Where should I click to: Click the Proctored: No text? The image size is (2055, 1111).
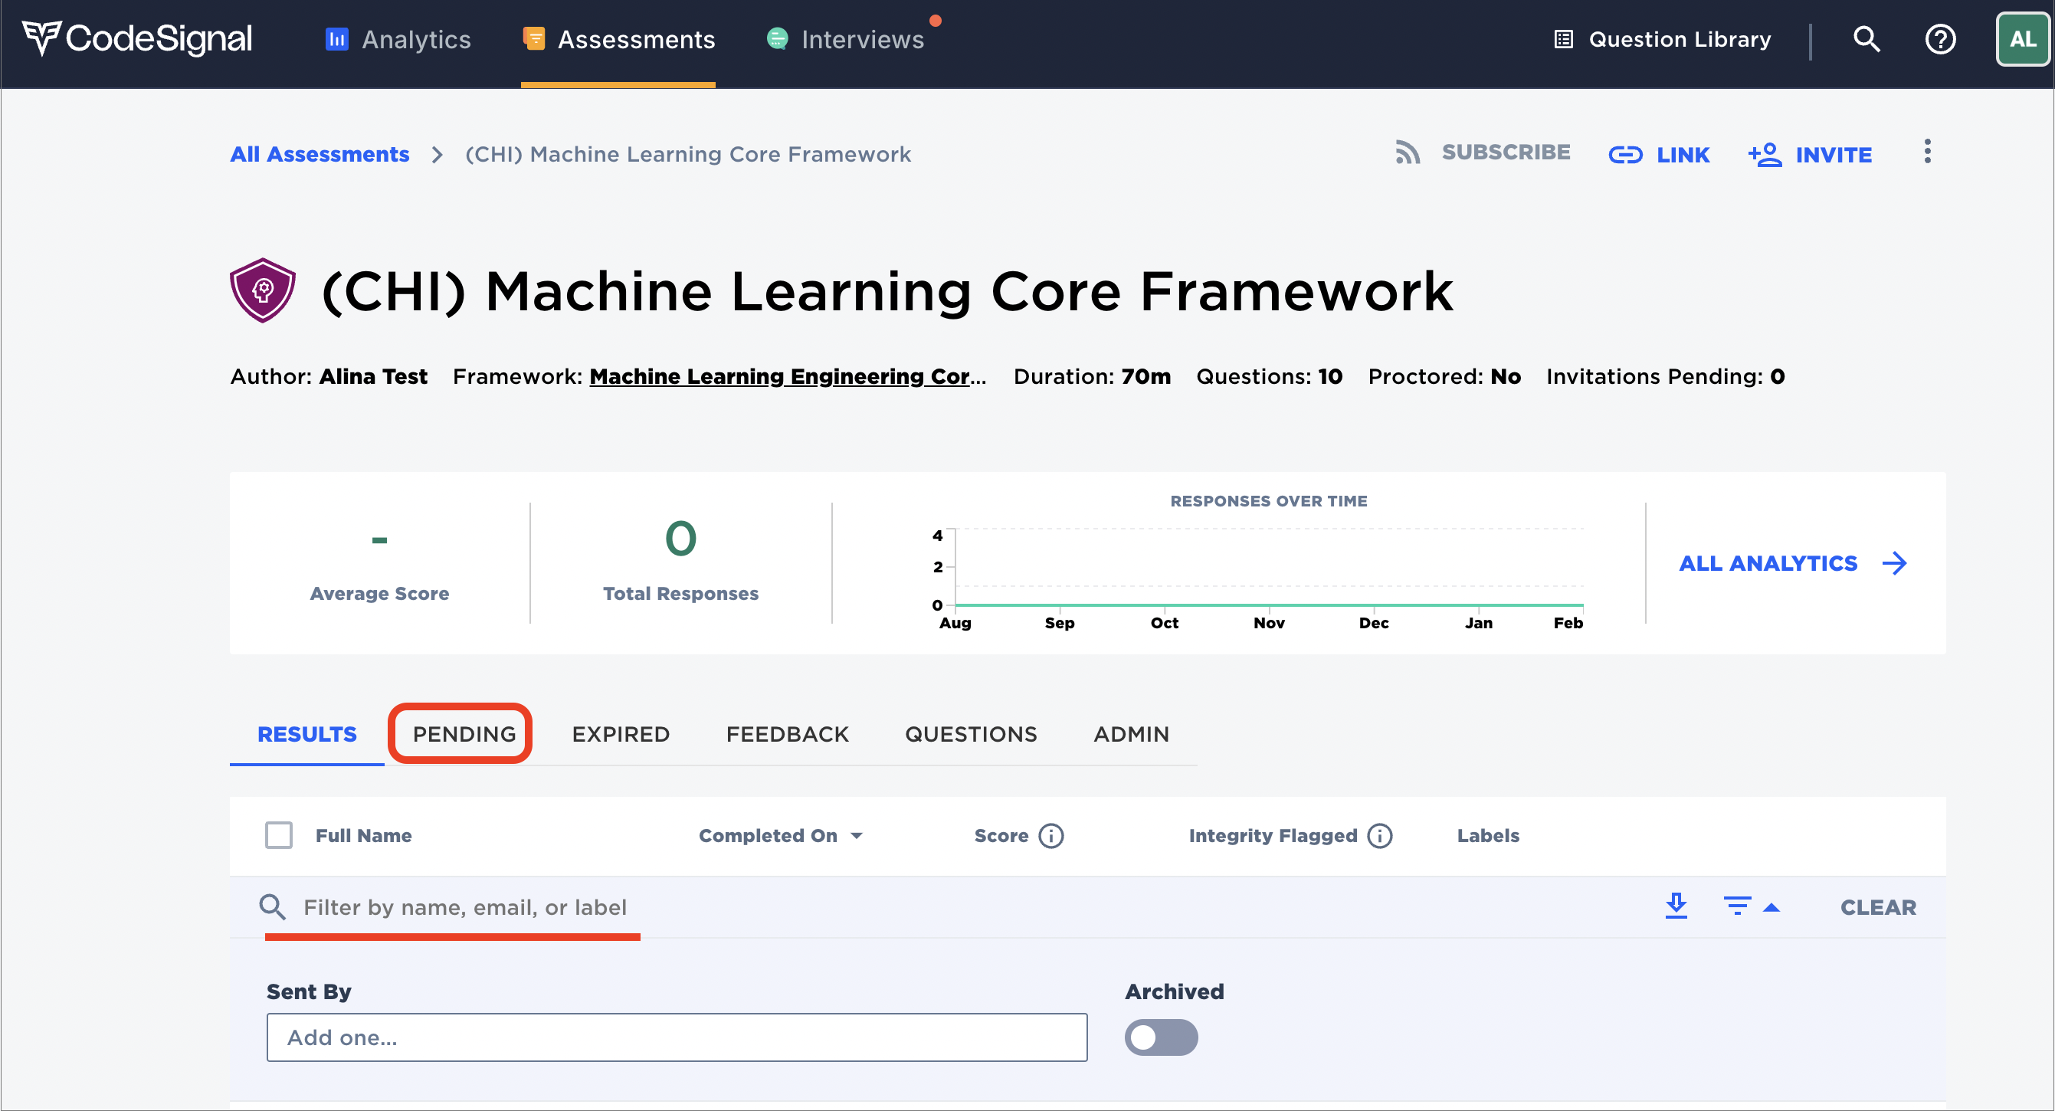1445,376
